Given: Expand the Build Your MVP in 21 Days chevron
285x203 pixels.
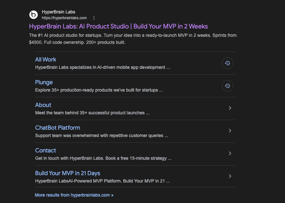Looking at the screenshot, I should [x=230, y=176].
